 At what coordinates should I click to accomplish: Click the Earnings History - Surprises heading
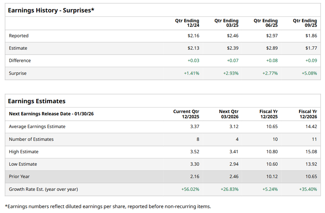coord(51,10)
